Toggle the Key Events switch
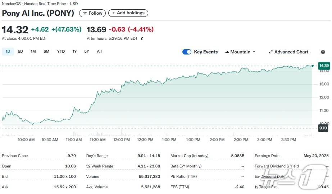Screen dimensions: 332x194 pyautogui.click(x=187, y=52)
